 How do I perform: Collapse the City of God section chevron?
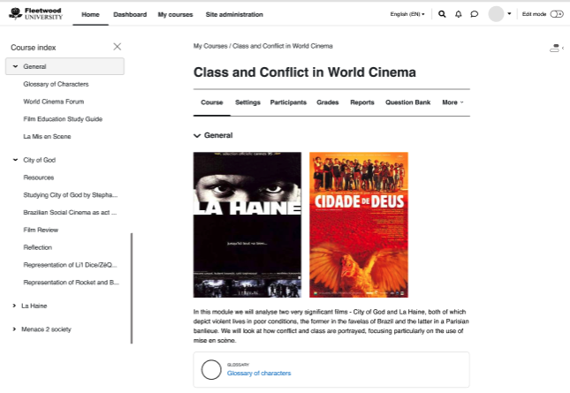coord(15,160)
